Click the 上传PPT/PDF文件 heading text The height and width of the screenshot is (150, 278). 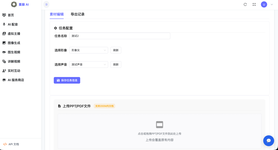click(77, 106)
